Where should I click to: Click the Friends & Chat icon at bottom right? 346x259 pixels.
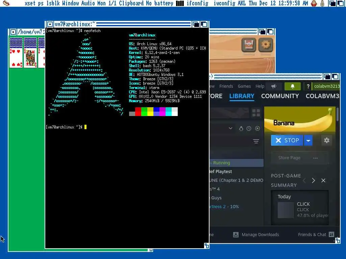coord(331,234)
